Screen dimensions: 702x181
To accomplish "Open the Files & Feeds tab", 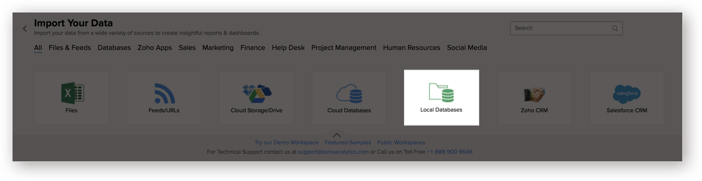I will click(70, 48).
